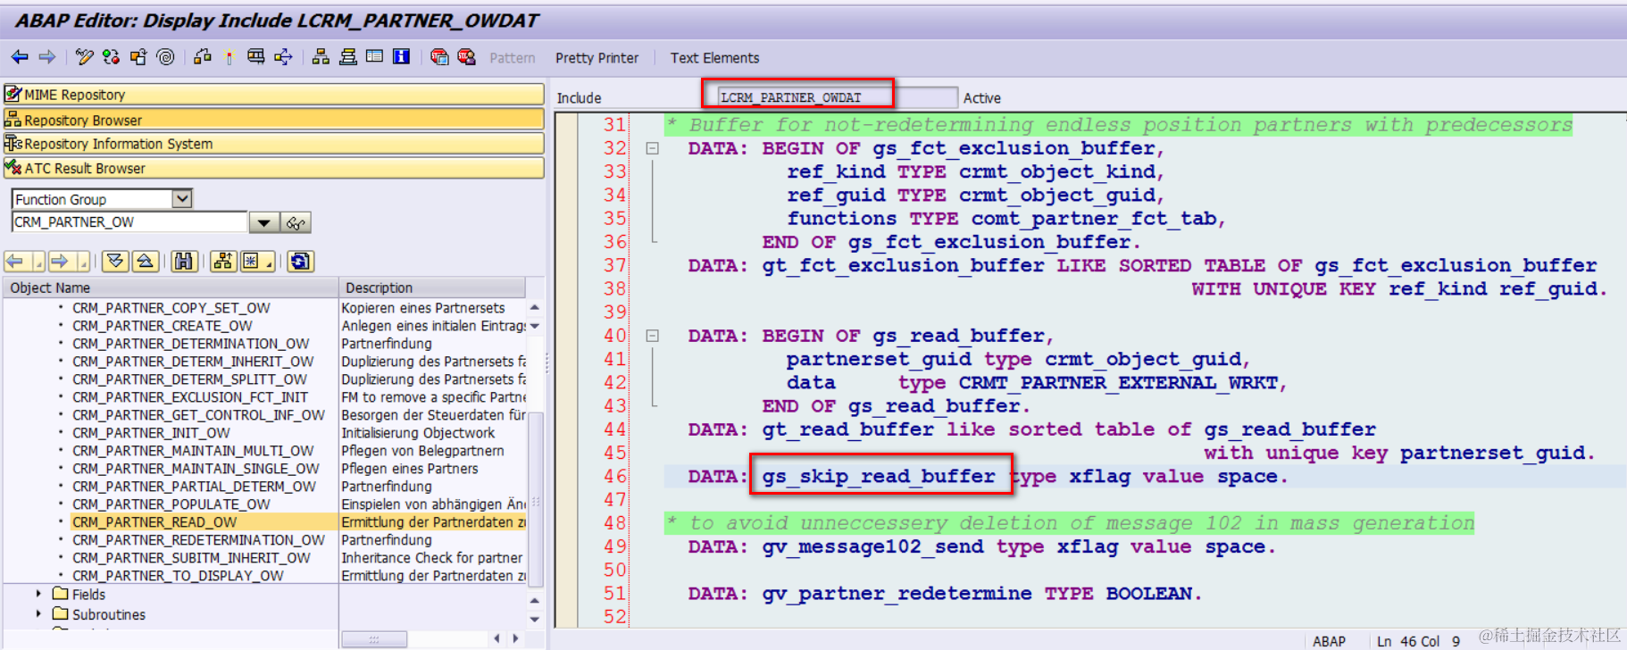Open dropdown on left history arrow button
1627x650 pixels.
38,261
